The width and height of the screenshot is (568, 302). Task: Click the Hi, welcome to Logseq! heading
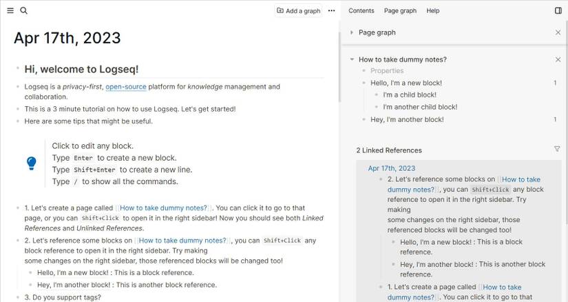(x=81, y=69)
